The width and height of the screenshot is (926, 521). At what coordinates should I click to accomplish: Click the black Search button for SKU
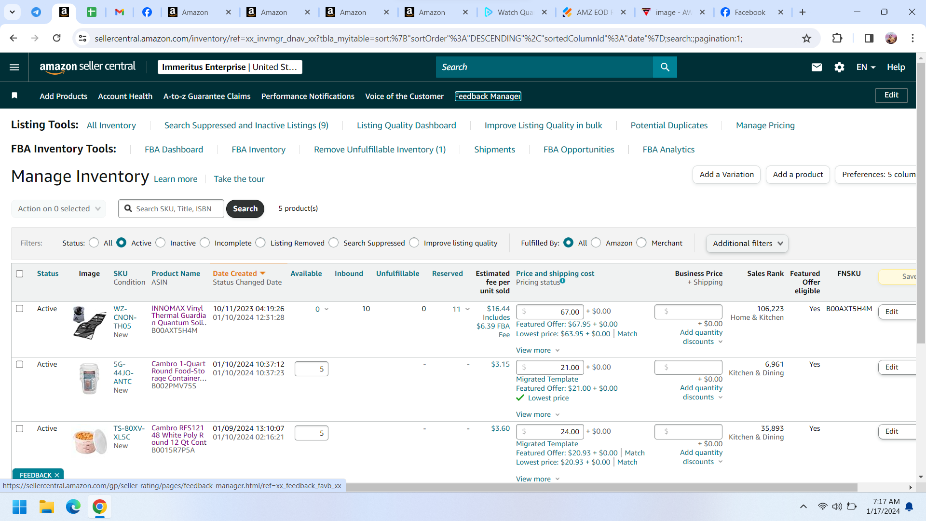pos(245,209)
